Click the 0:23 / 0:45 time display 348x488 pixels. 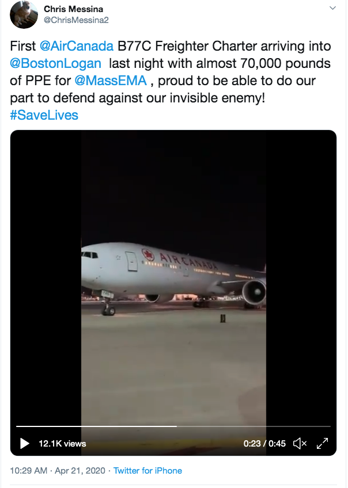tap(264, 443)
